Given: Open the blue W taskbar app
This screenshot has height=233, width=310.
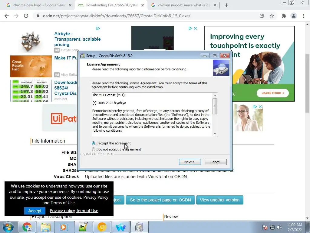Looking at the screenshot, I should point(120,227).
